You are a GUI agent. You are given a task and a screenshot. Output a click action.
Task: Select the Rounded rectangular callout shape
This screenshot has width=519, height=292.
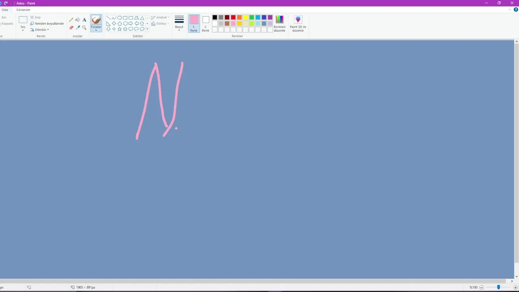click(x=131, y=29)
